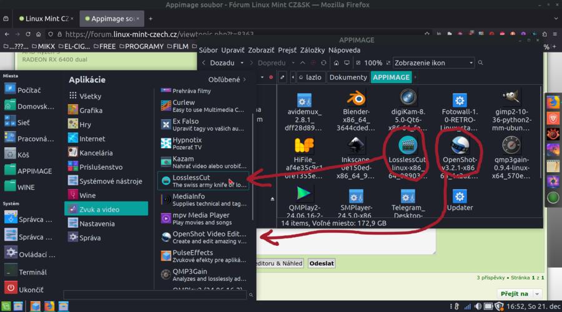Open the Dozadu history dropdown arrow

tap(241, 63)
